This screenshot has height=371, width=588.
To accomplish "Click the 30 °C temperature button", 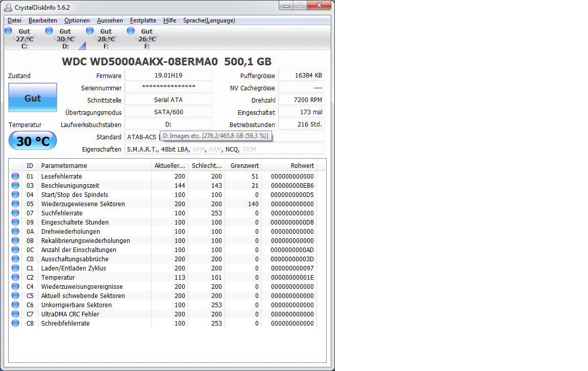I will tap(33, 140).
